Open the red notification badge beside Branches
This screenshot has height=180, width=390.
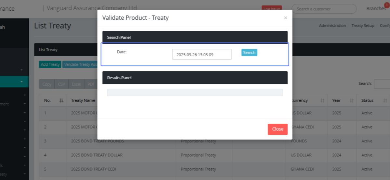point(386,5)
